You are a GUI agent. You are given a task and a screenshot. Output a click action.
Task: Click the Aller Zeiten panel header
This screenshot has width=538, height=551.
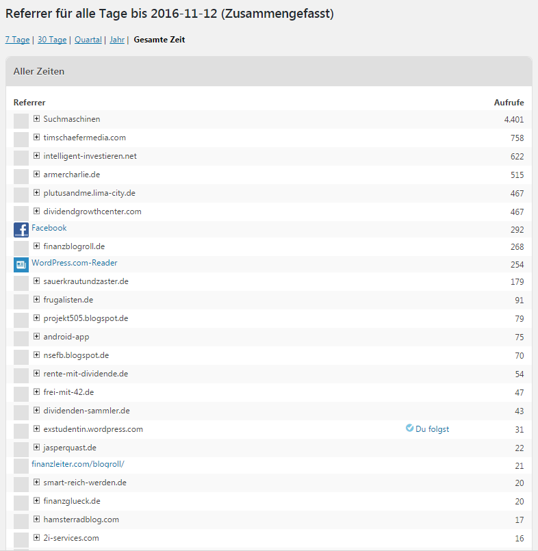268,71
